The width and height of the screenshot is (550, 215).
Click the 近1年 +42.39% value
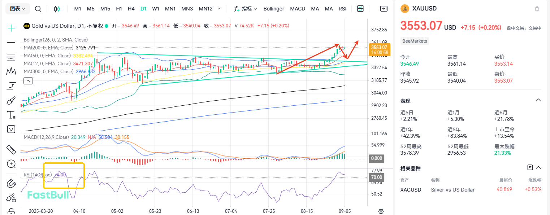point(410,136)
